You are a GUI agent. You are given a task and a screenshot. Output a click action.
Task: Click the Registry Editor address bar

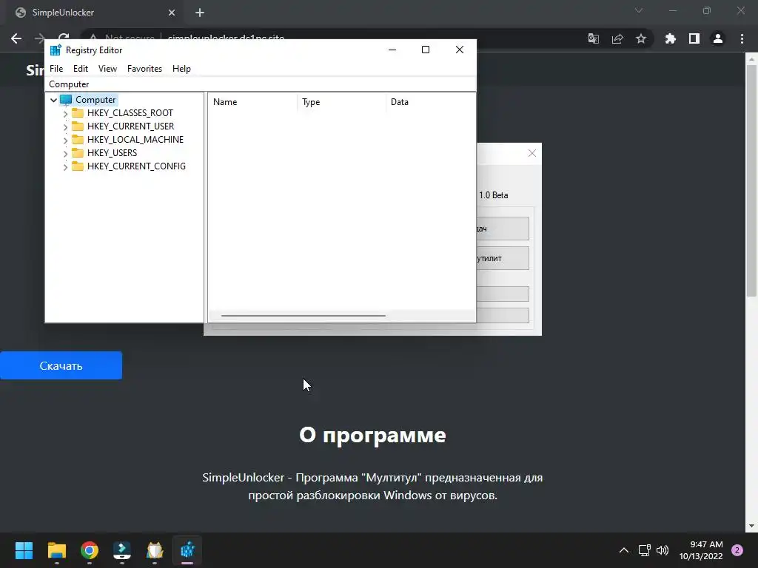click(260, 84)
